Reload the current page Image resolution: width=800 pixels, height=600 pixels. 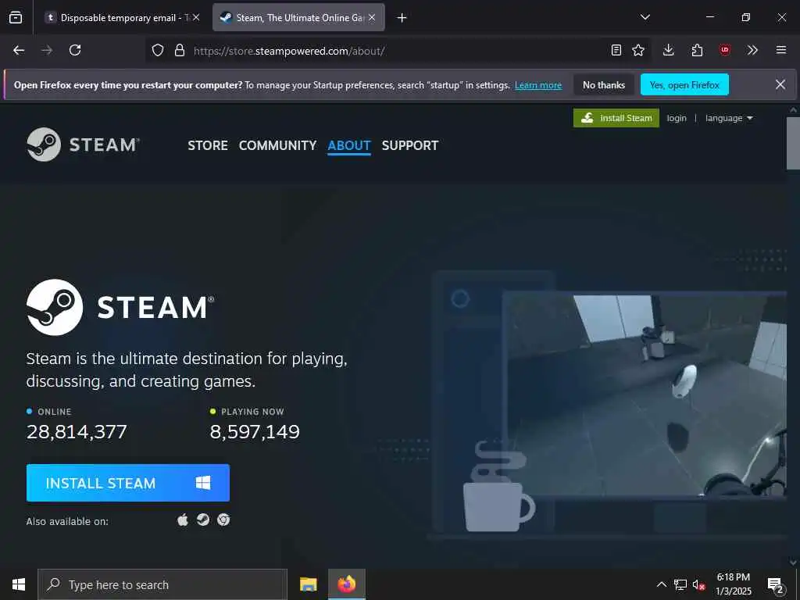tap(75, 50)
